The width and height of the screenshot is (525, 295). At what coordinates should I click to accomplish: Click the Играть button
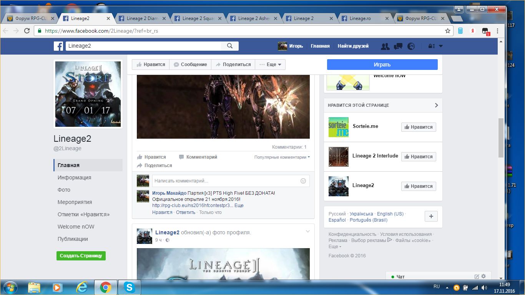(x=382, y=65)
